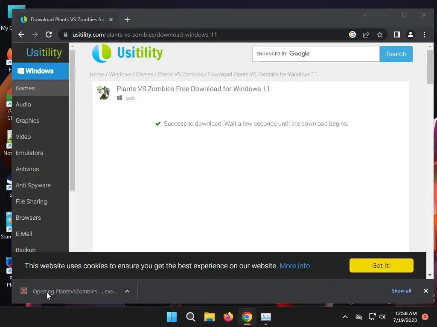
Task: Open the Antivirus category
Action: point(40,169)
